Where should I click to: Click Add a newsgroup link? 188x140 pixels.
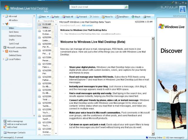15,121
